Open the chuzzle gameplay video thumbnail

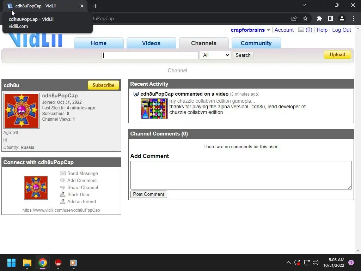click(154, 109)
